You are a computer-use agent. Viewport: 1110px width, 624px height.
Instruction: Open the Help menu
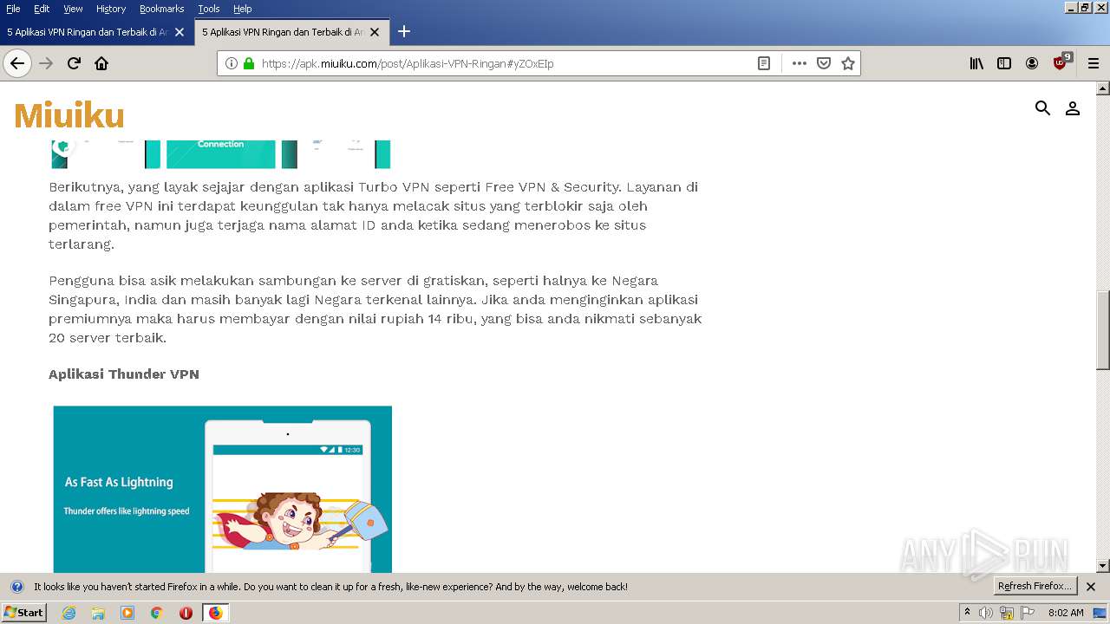[243, 9]
